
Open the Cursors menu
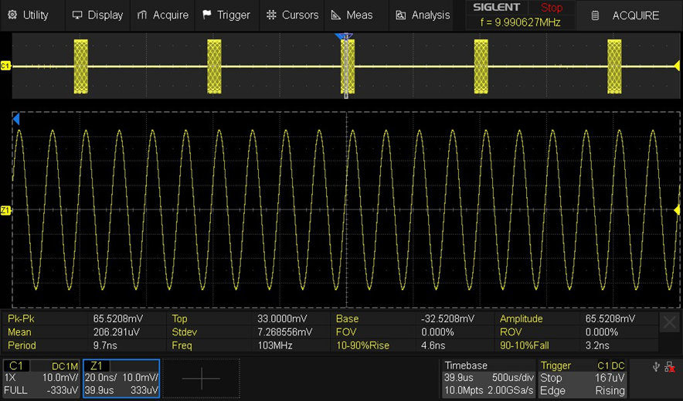click(x=292, y=15)
